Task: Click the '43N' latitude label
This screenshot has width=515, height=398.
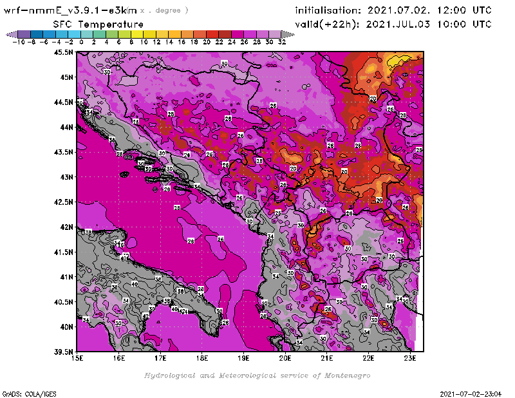Action: point(66,177)
